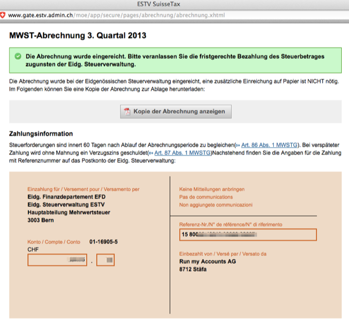
Task: Click the Einbezahlt von / Versé par label
Action: (x=223, y=254)
